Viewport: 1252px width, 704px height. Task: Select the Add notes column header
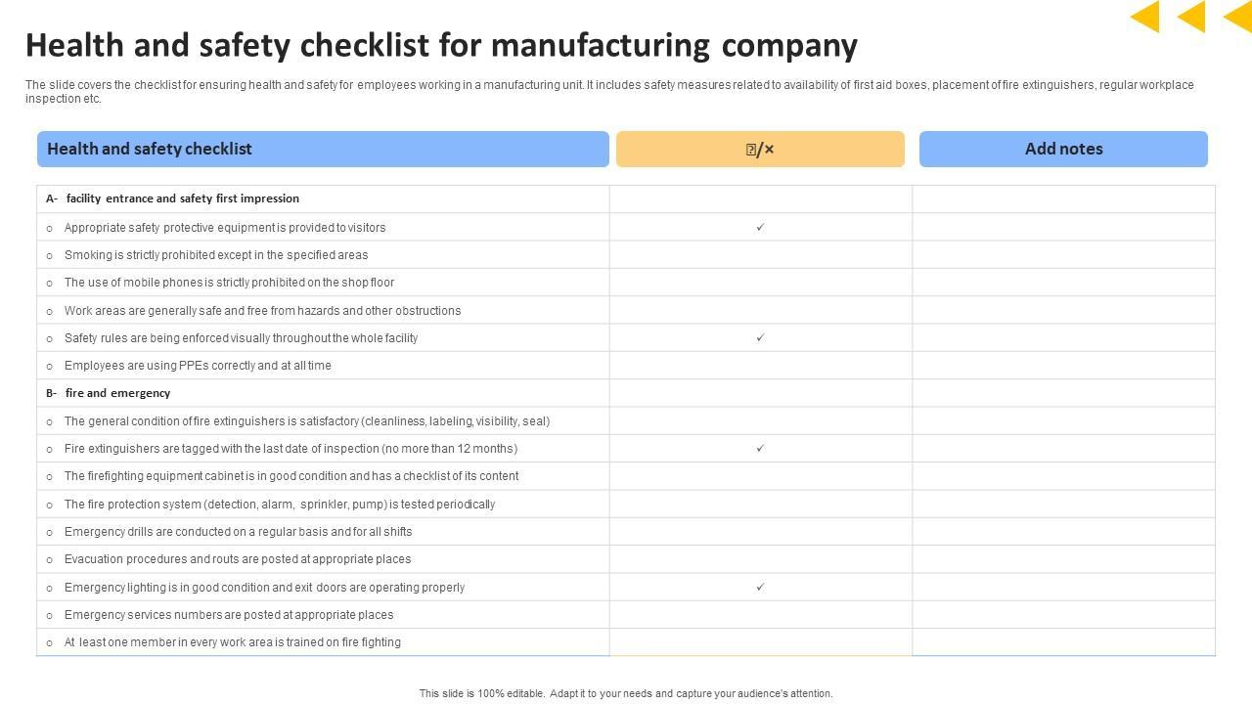(x=1063, y=149)
